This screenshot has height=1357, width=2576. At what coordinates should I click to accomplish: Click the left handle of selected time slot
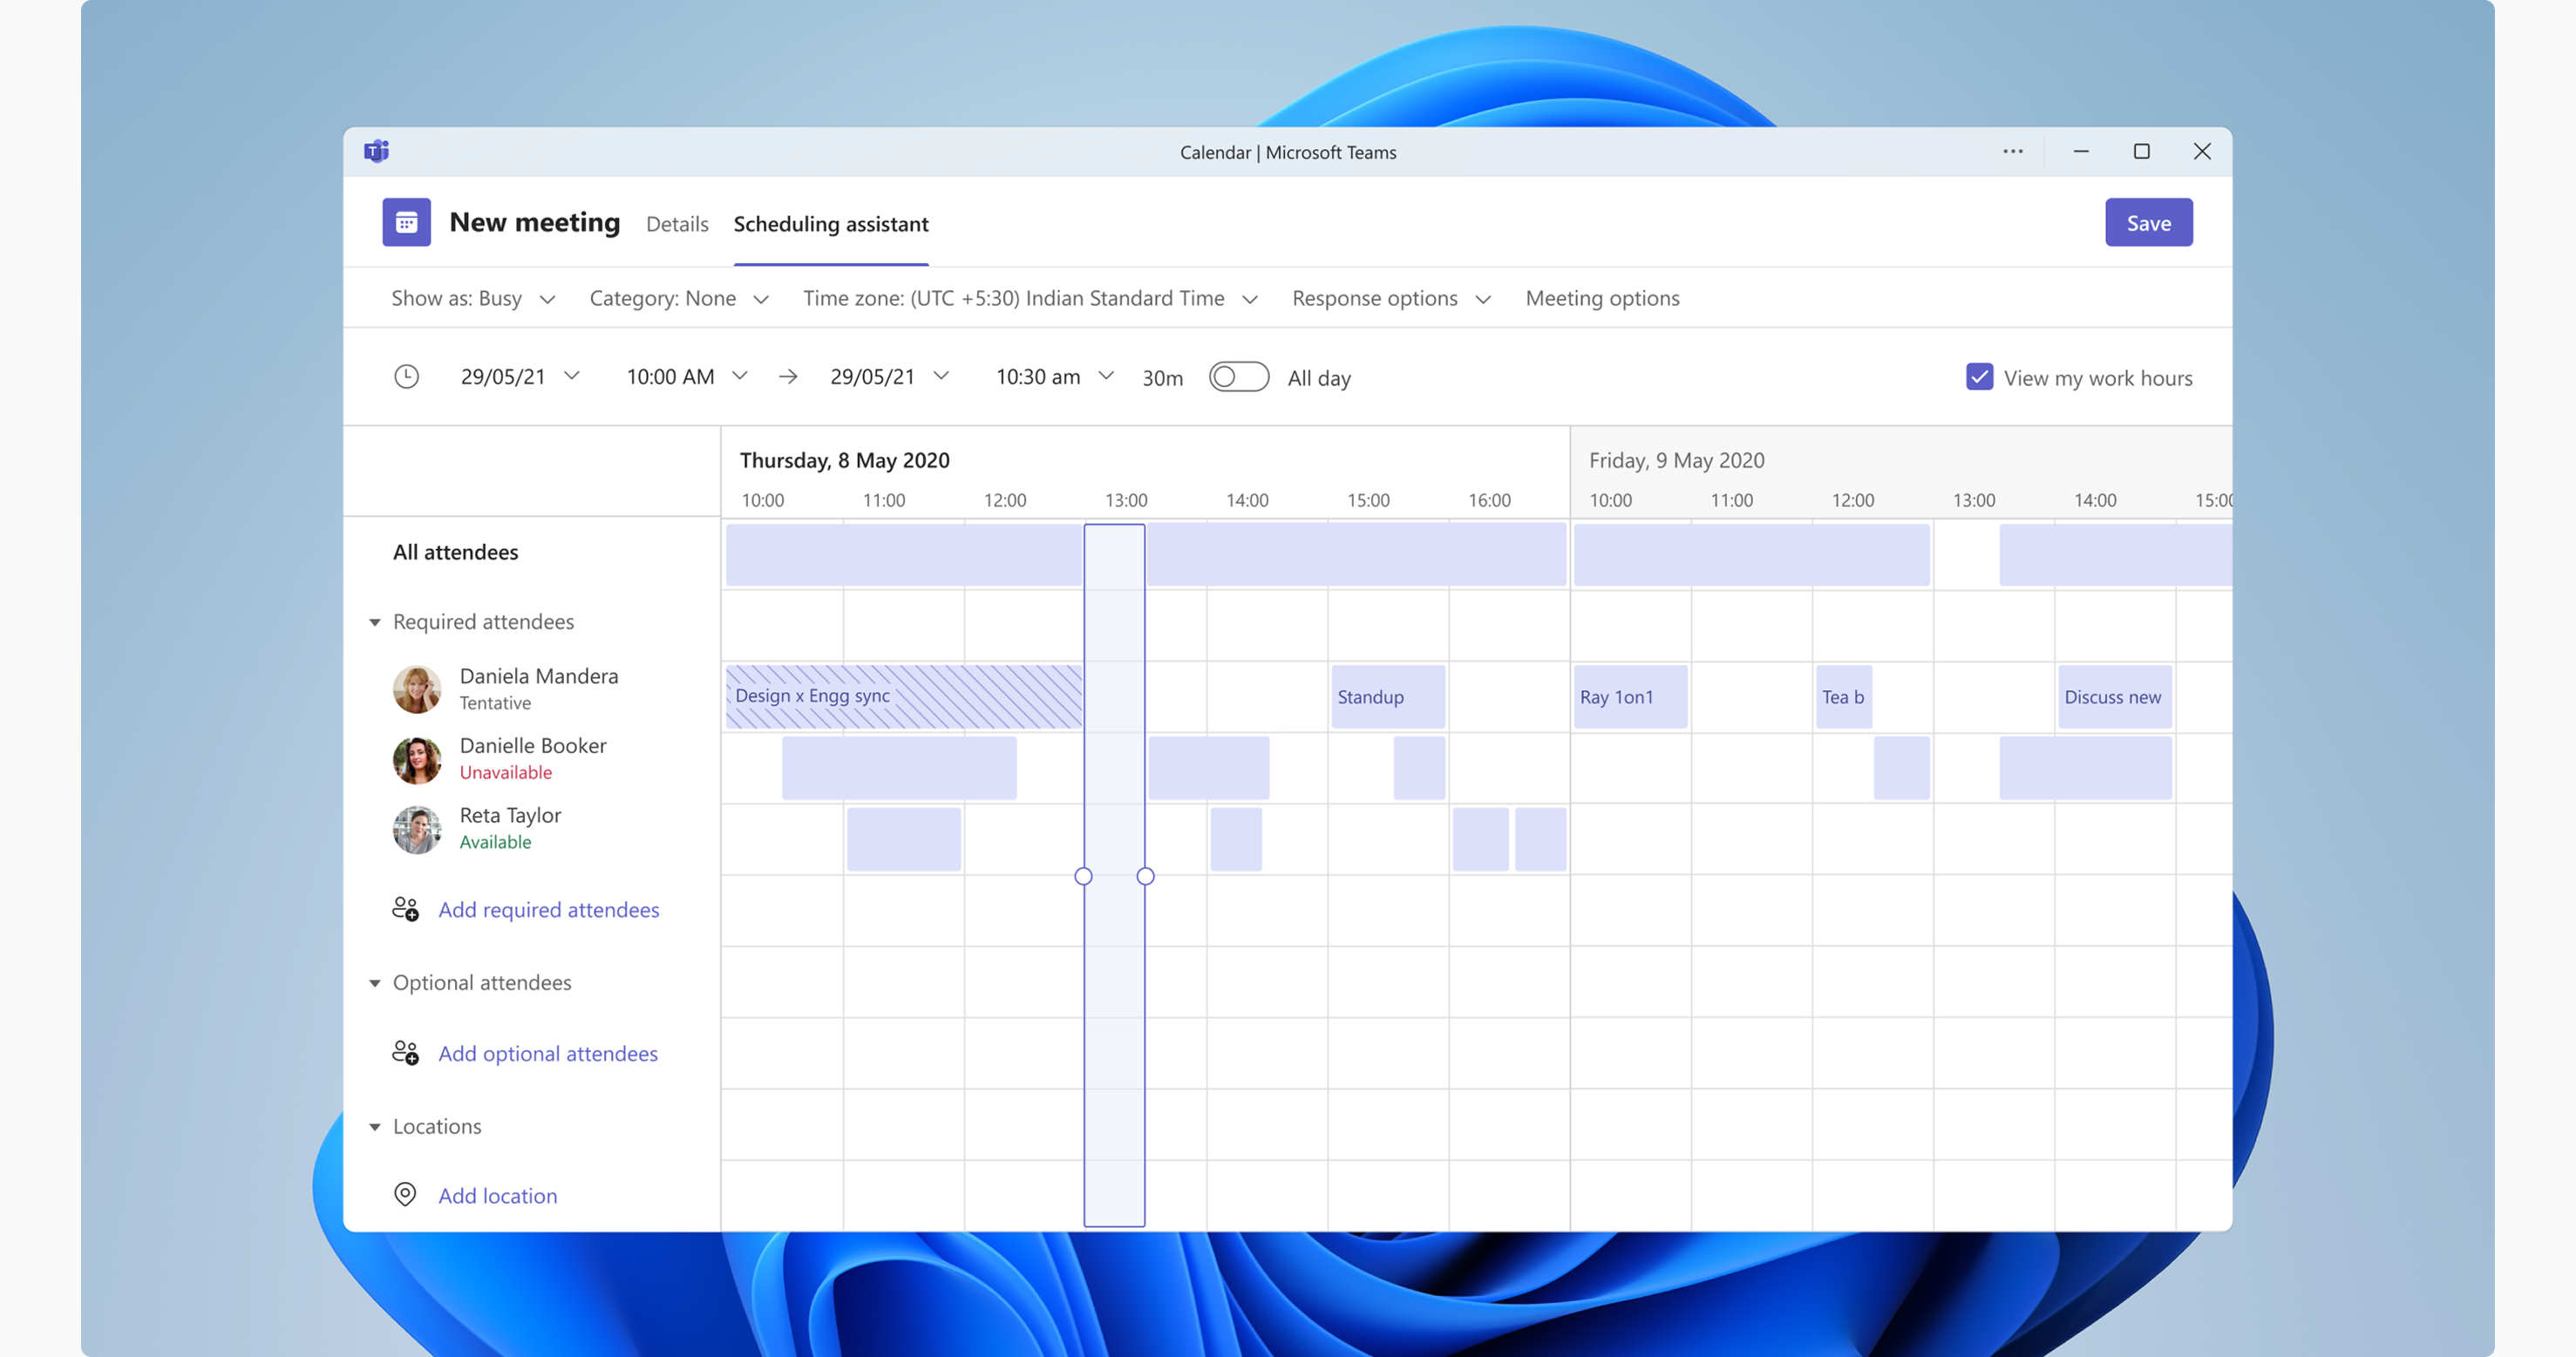[1083, 876]
